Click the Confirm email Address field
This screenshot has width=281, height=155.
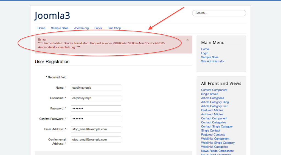(96, 140)
